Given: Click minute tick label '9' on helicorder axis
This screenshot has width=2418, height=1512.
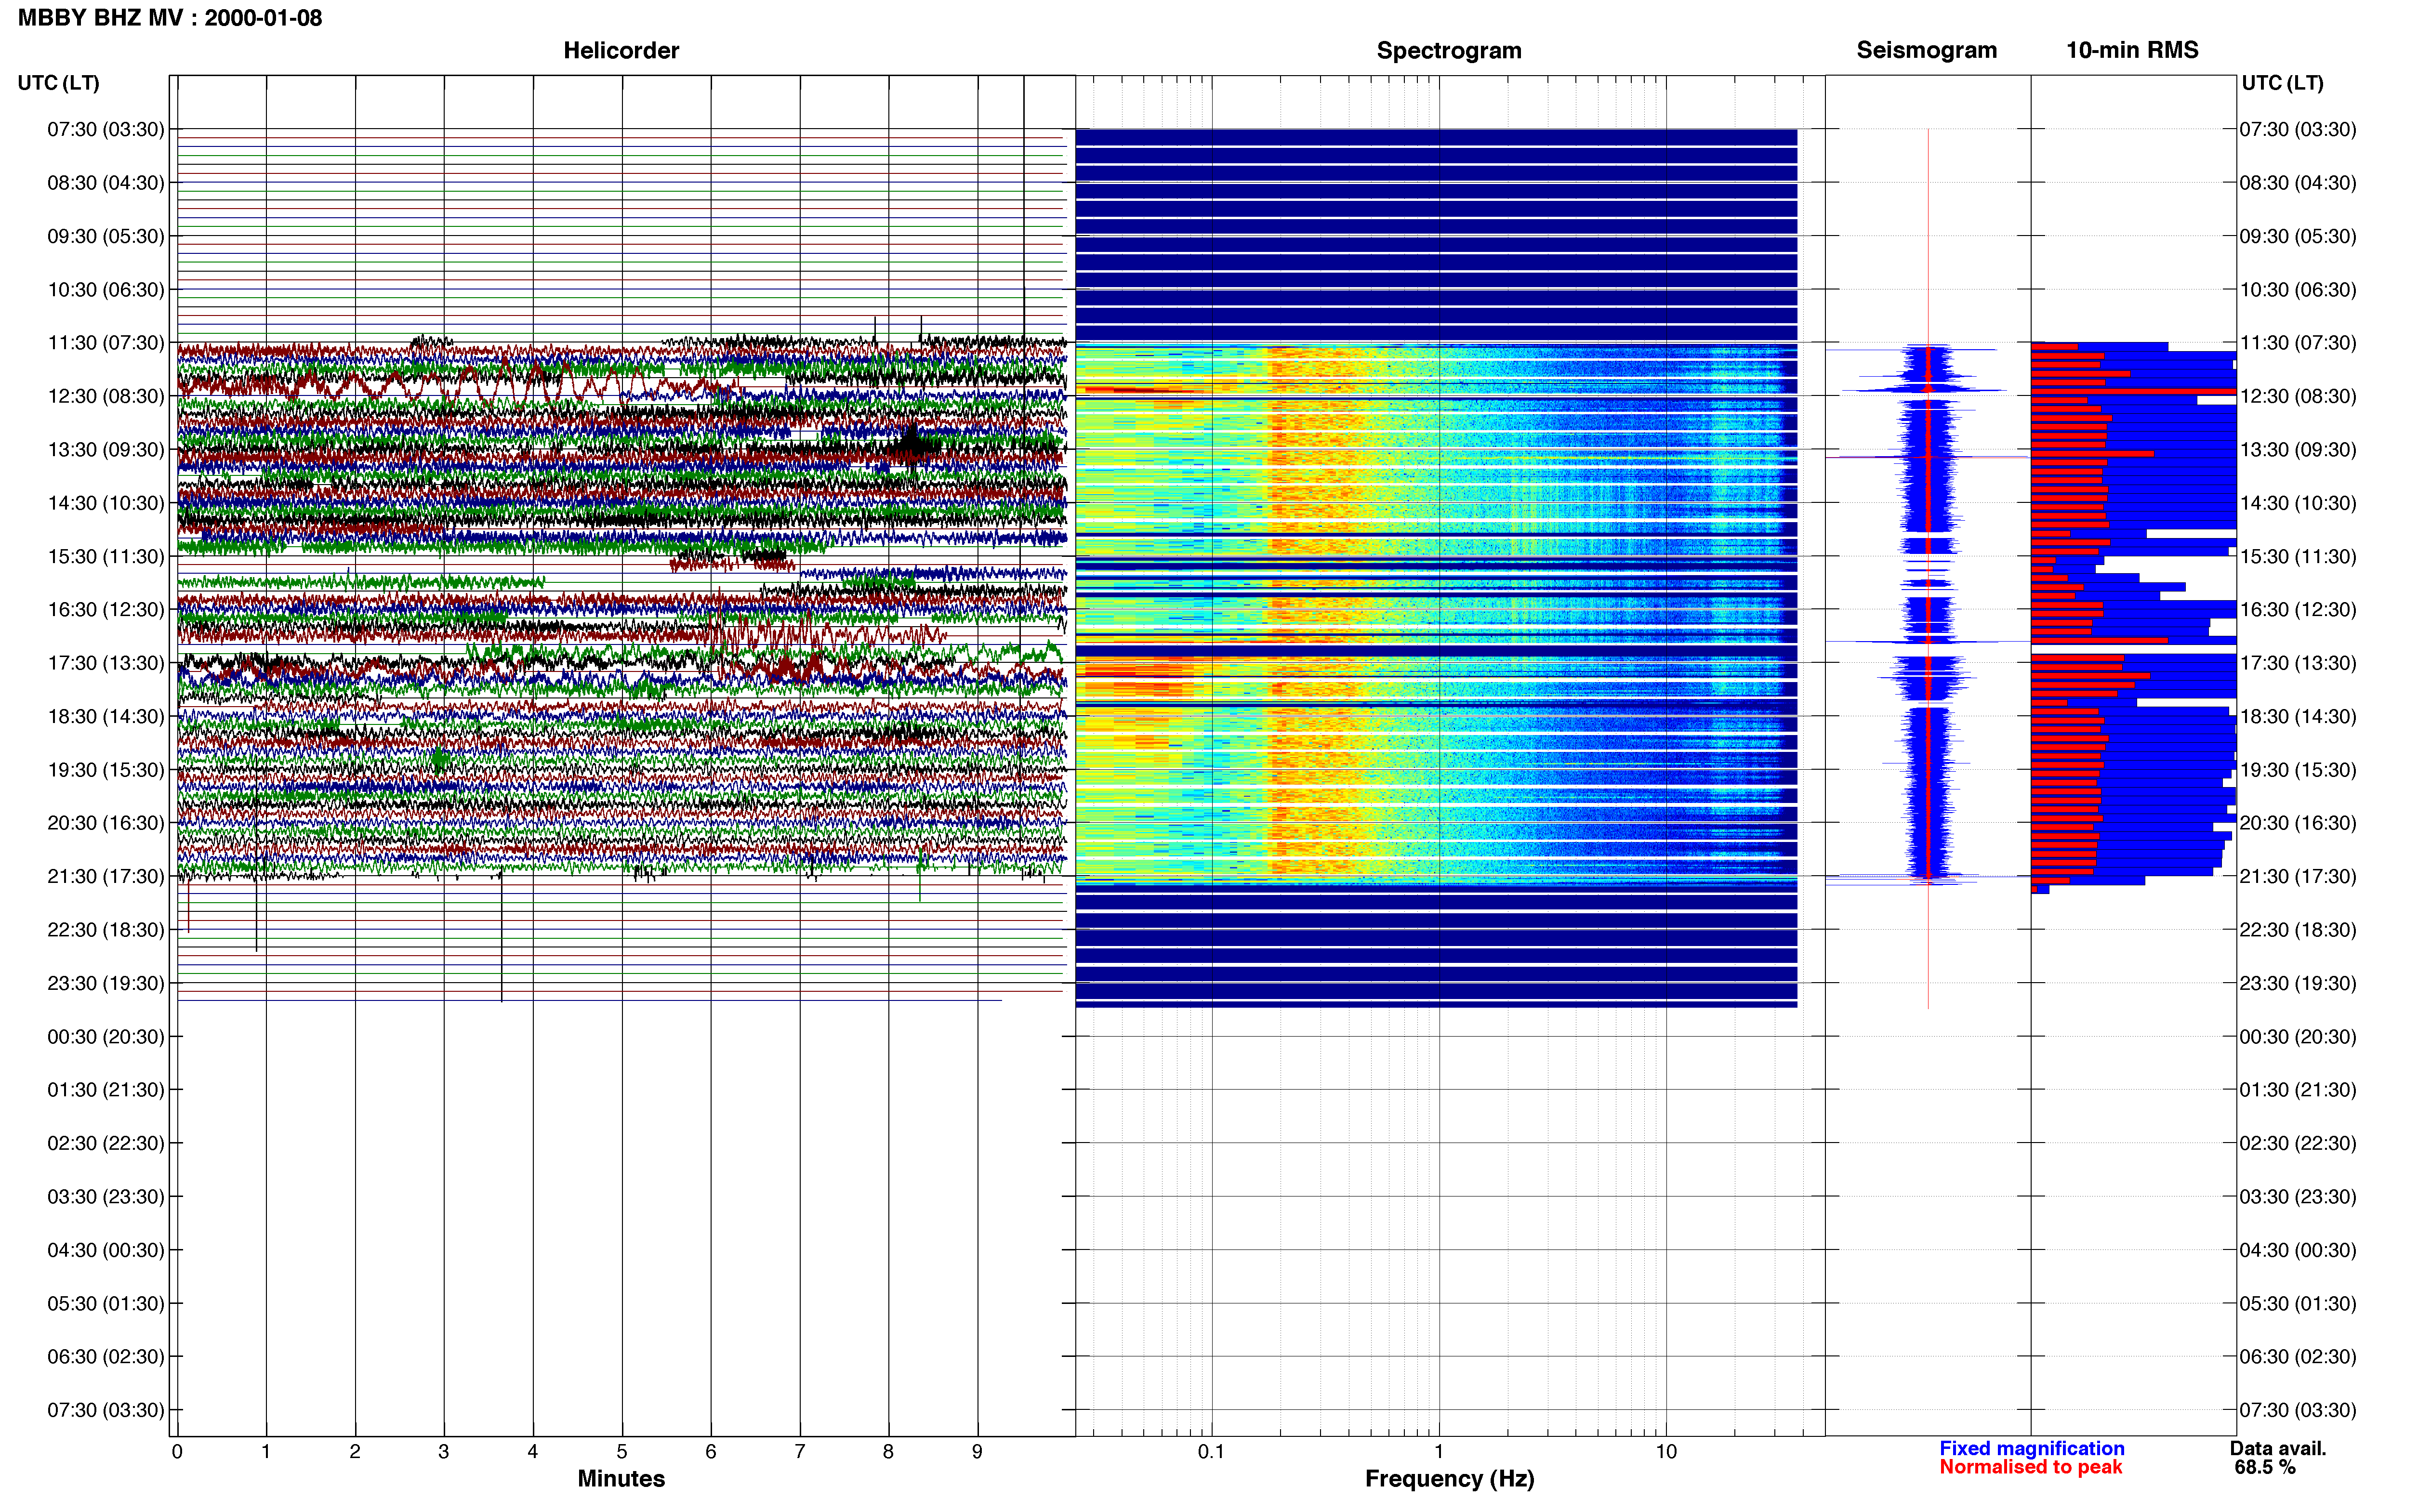Looking at the screenshot, I should click(x=977, y=1452).
